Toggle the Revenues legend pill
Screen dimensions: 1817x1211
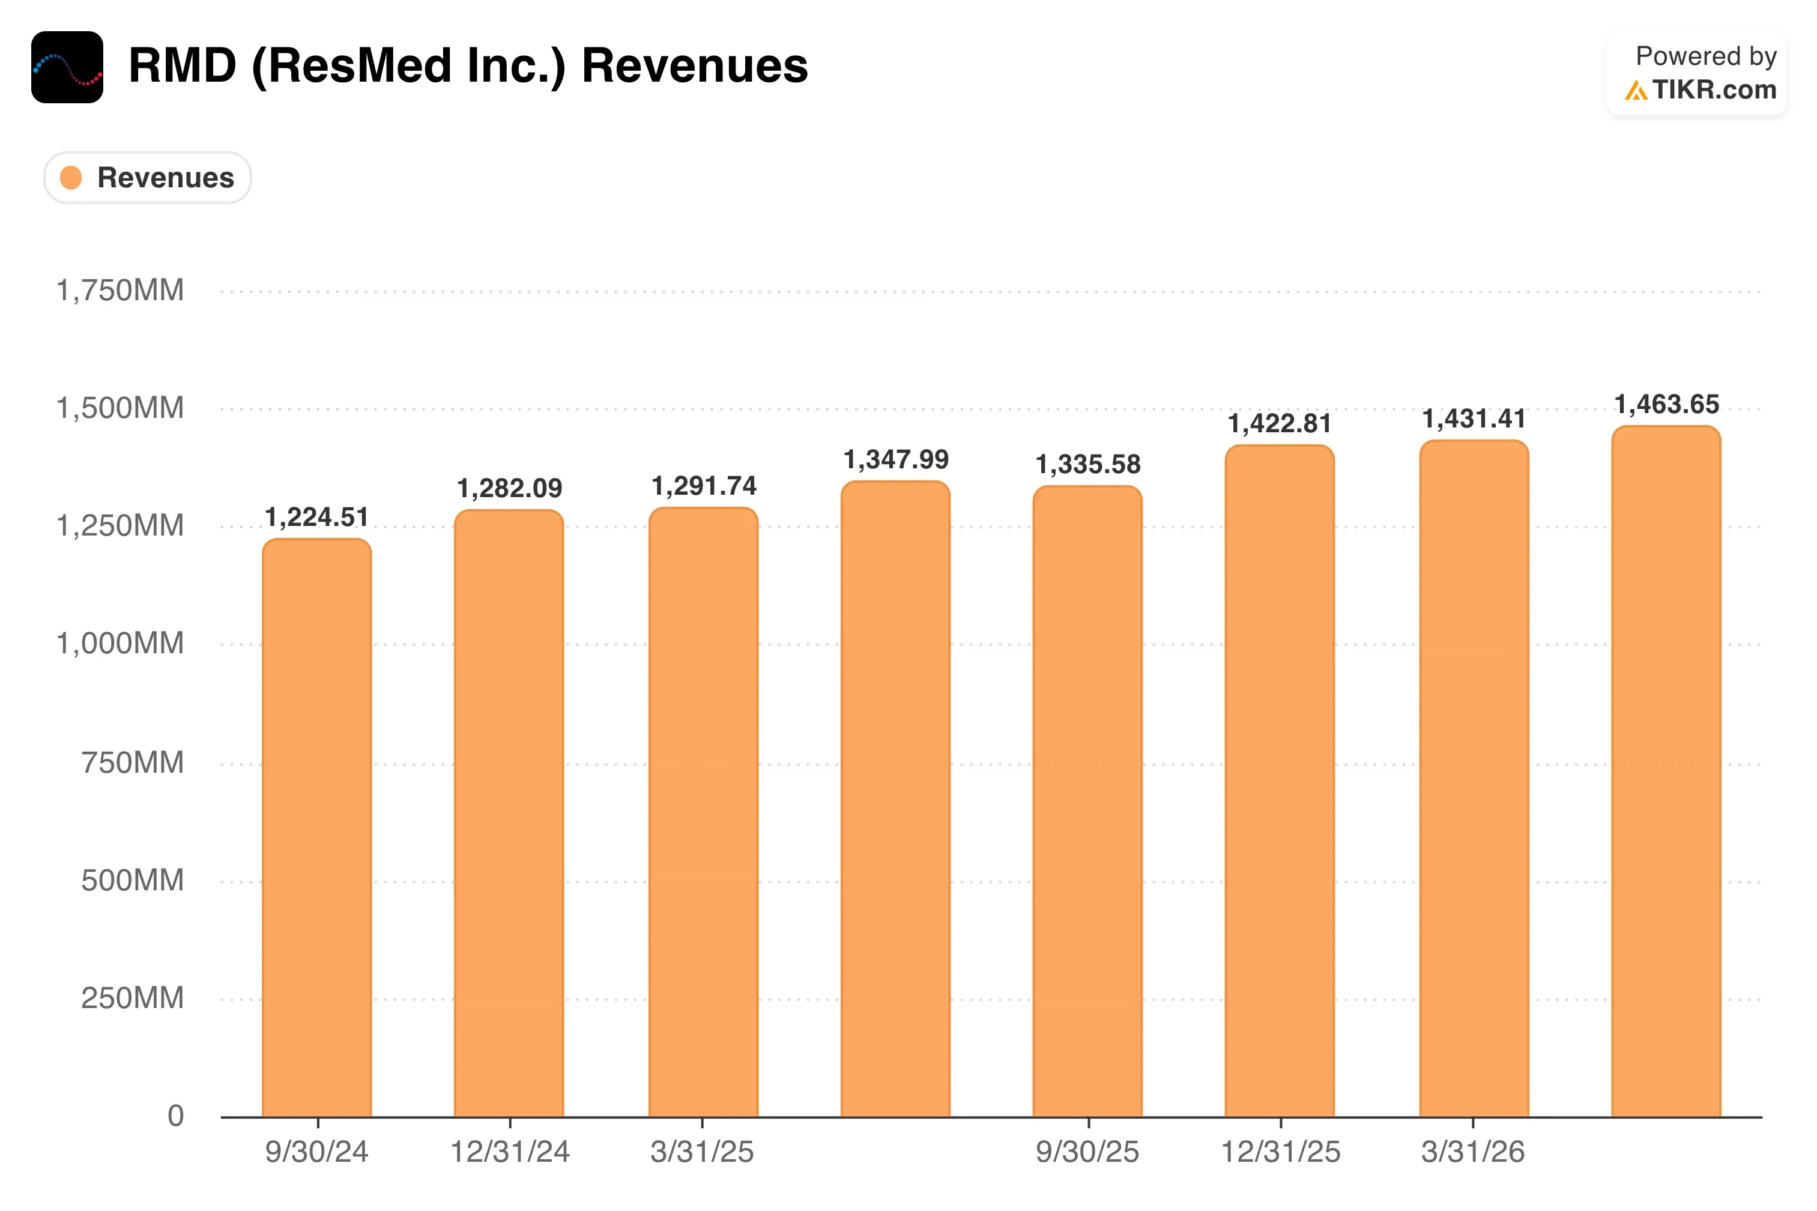tap(148, 178)
